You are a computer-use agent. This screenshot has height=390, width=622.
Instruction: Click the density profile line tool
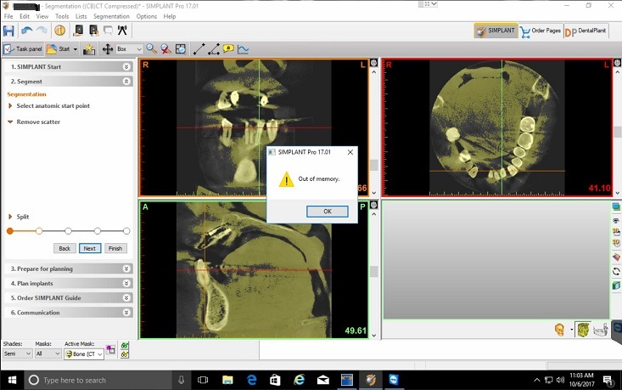coord(243,49)
